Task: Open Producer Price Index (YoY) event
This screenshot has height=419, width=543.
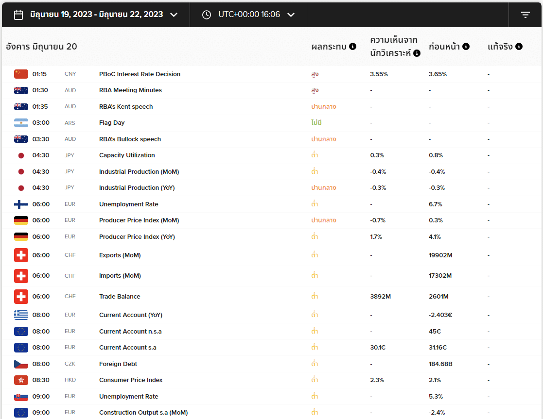Action: (137, 236)
